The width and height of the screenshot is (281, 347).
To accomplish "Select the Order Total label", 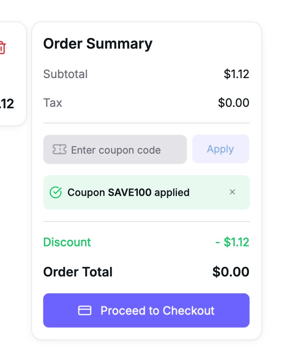I will click(78, 272).
